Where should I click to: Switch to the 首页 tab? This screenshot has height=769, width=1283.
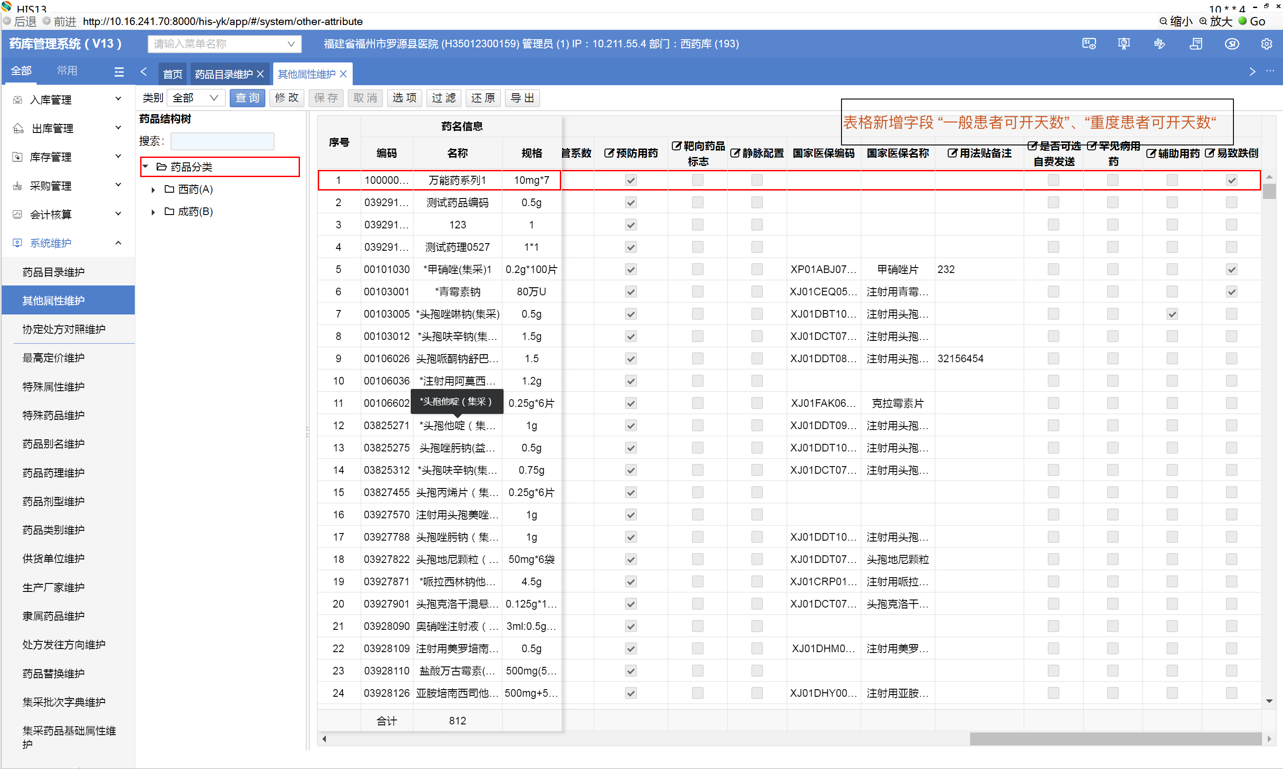pos(172,74)
